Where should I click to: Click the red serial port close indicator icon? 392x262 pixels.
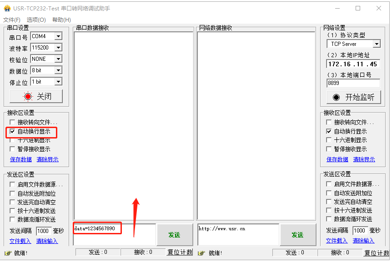(28, 96)
